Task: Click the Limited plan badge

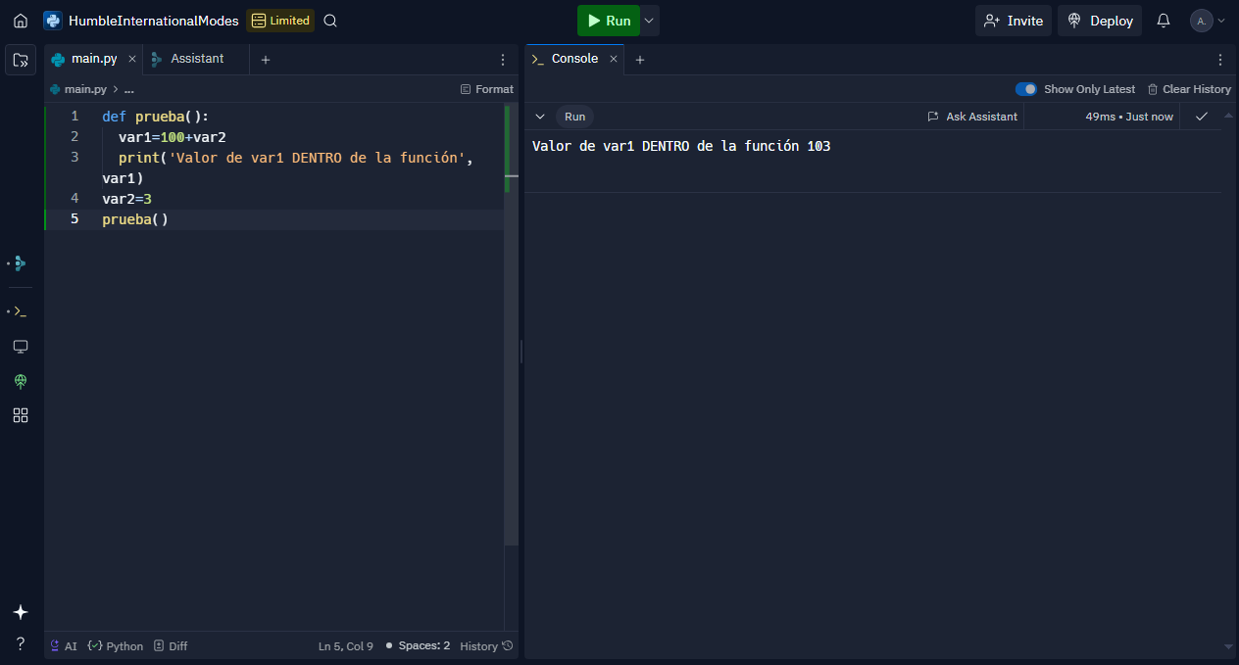Action: (280, 21)
